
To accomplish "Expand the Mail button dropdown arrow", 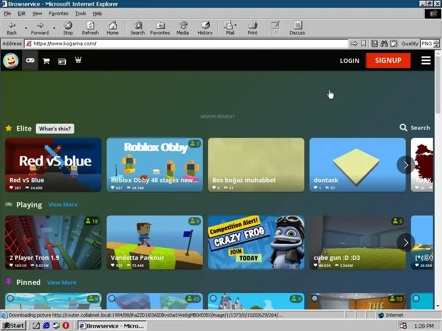I will pyautogui.click(x=235, y=25).
